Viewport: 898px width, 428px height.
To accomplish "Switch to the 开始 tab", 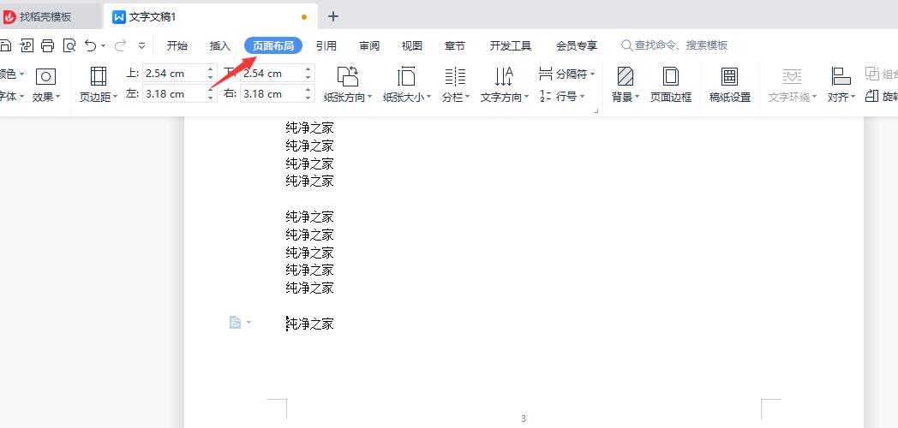I will click(177, 45).
